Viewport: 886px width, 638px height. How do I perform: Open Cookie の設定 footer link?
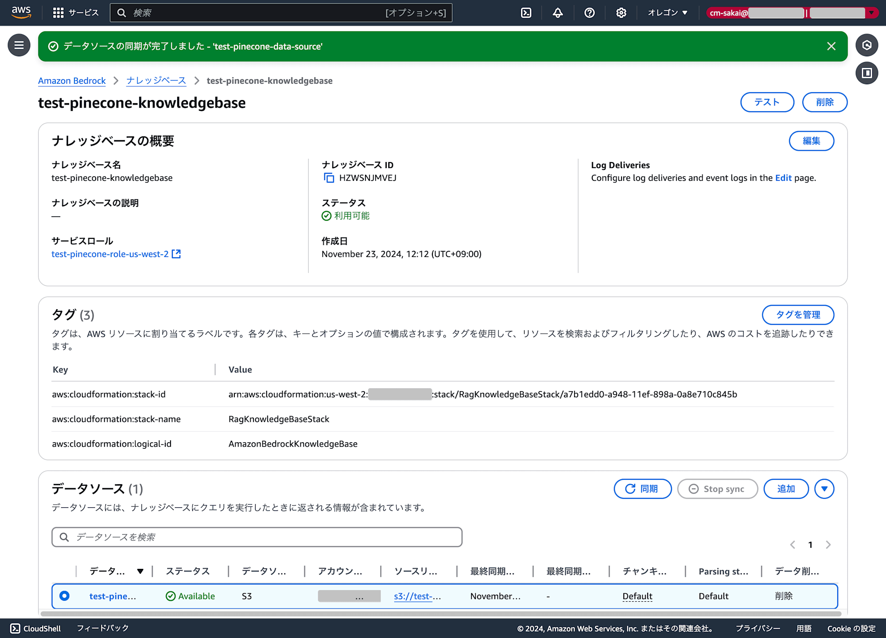(851, 628)
